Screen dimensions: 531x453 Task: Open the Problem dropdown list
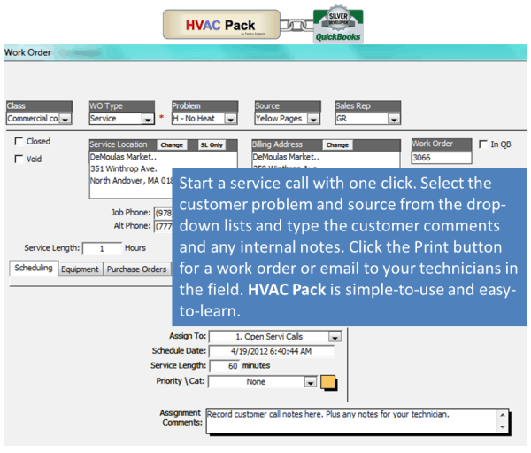[x=230, y=119]
